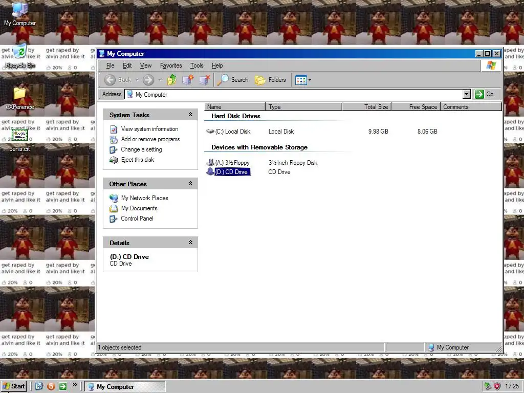Click the Up folder toolbar icon

point(172,80)
